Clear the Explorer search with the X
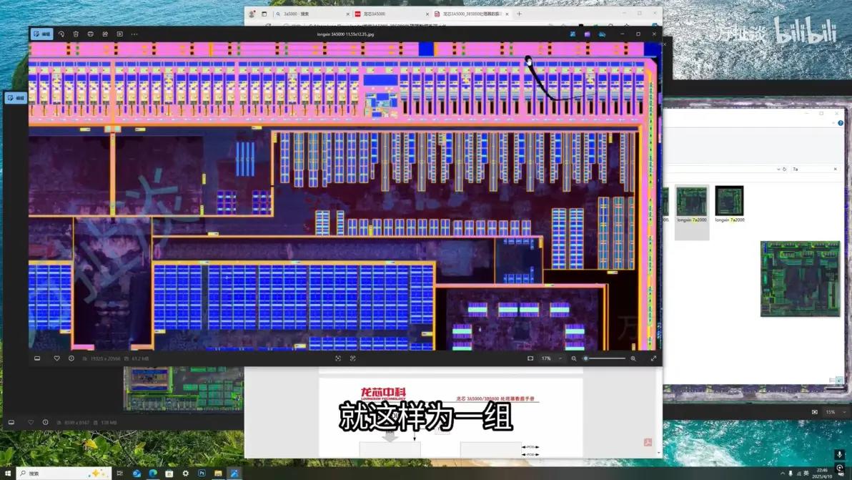852x480 pixels. coord(835,169)
